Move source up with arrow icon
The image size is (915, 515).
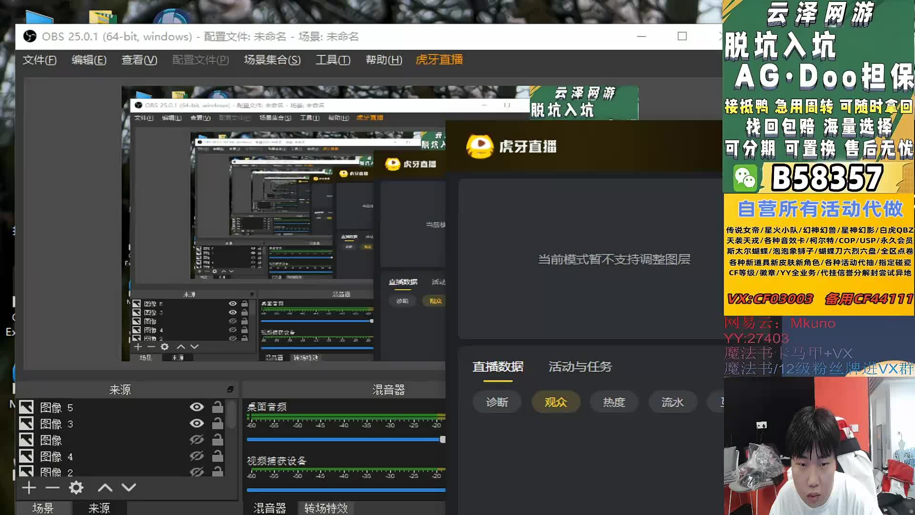(105, 488)
